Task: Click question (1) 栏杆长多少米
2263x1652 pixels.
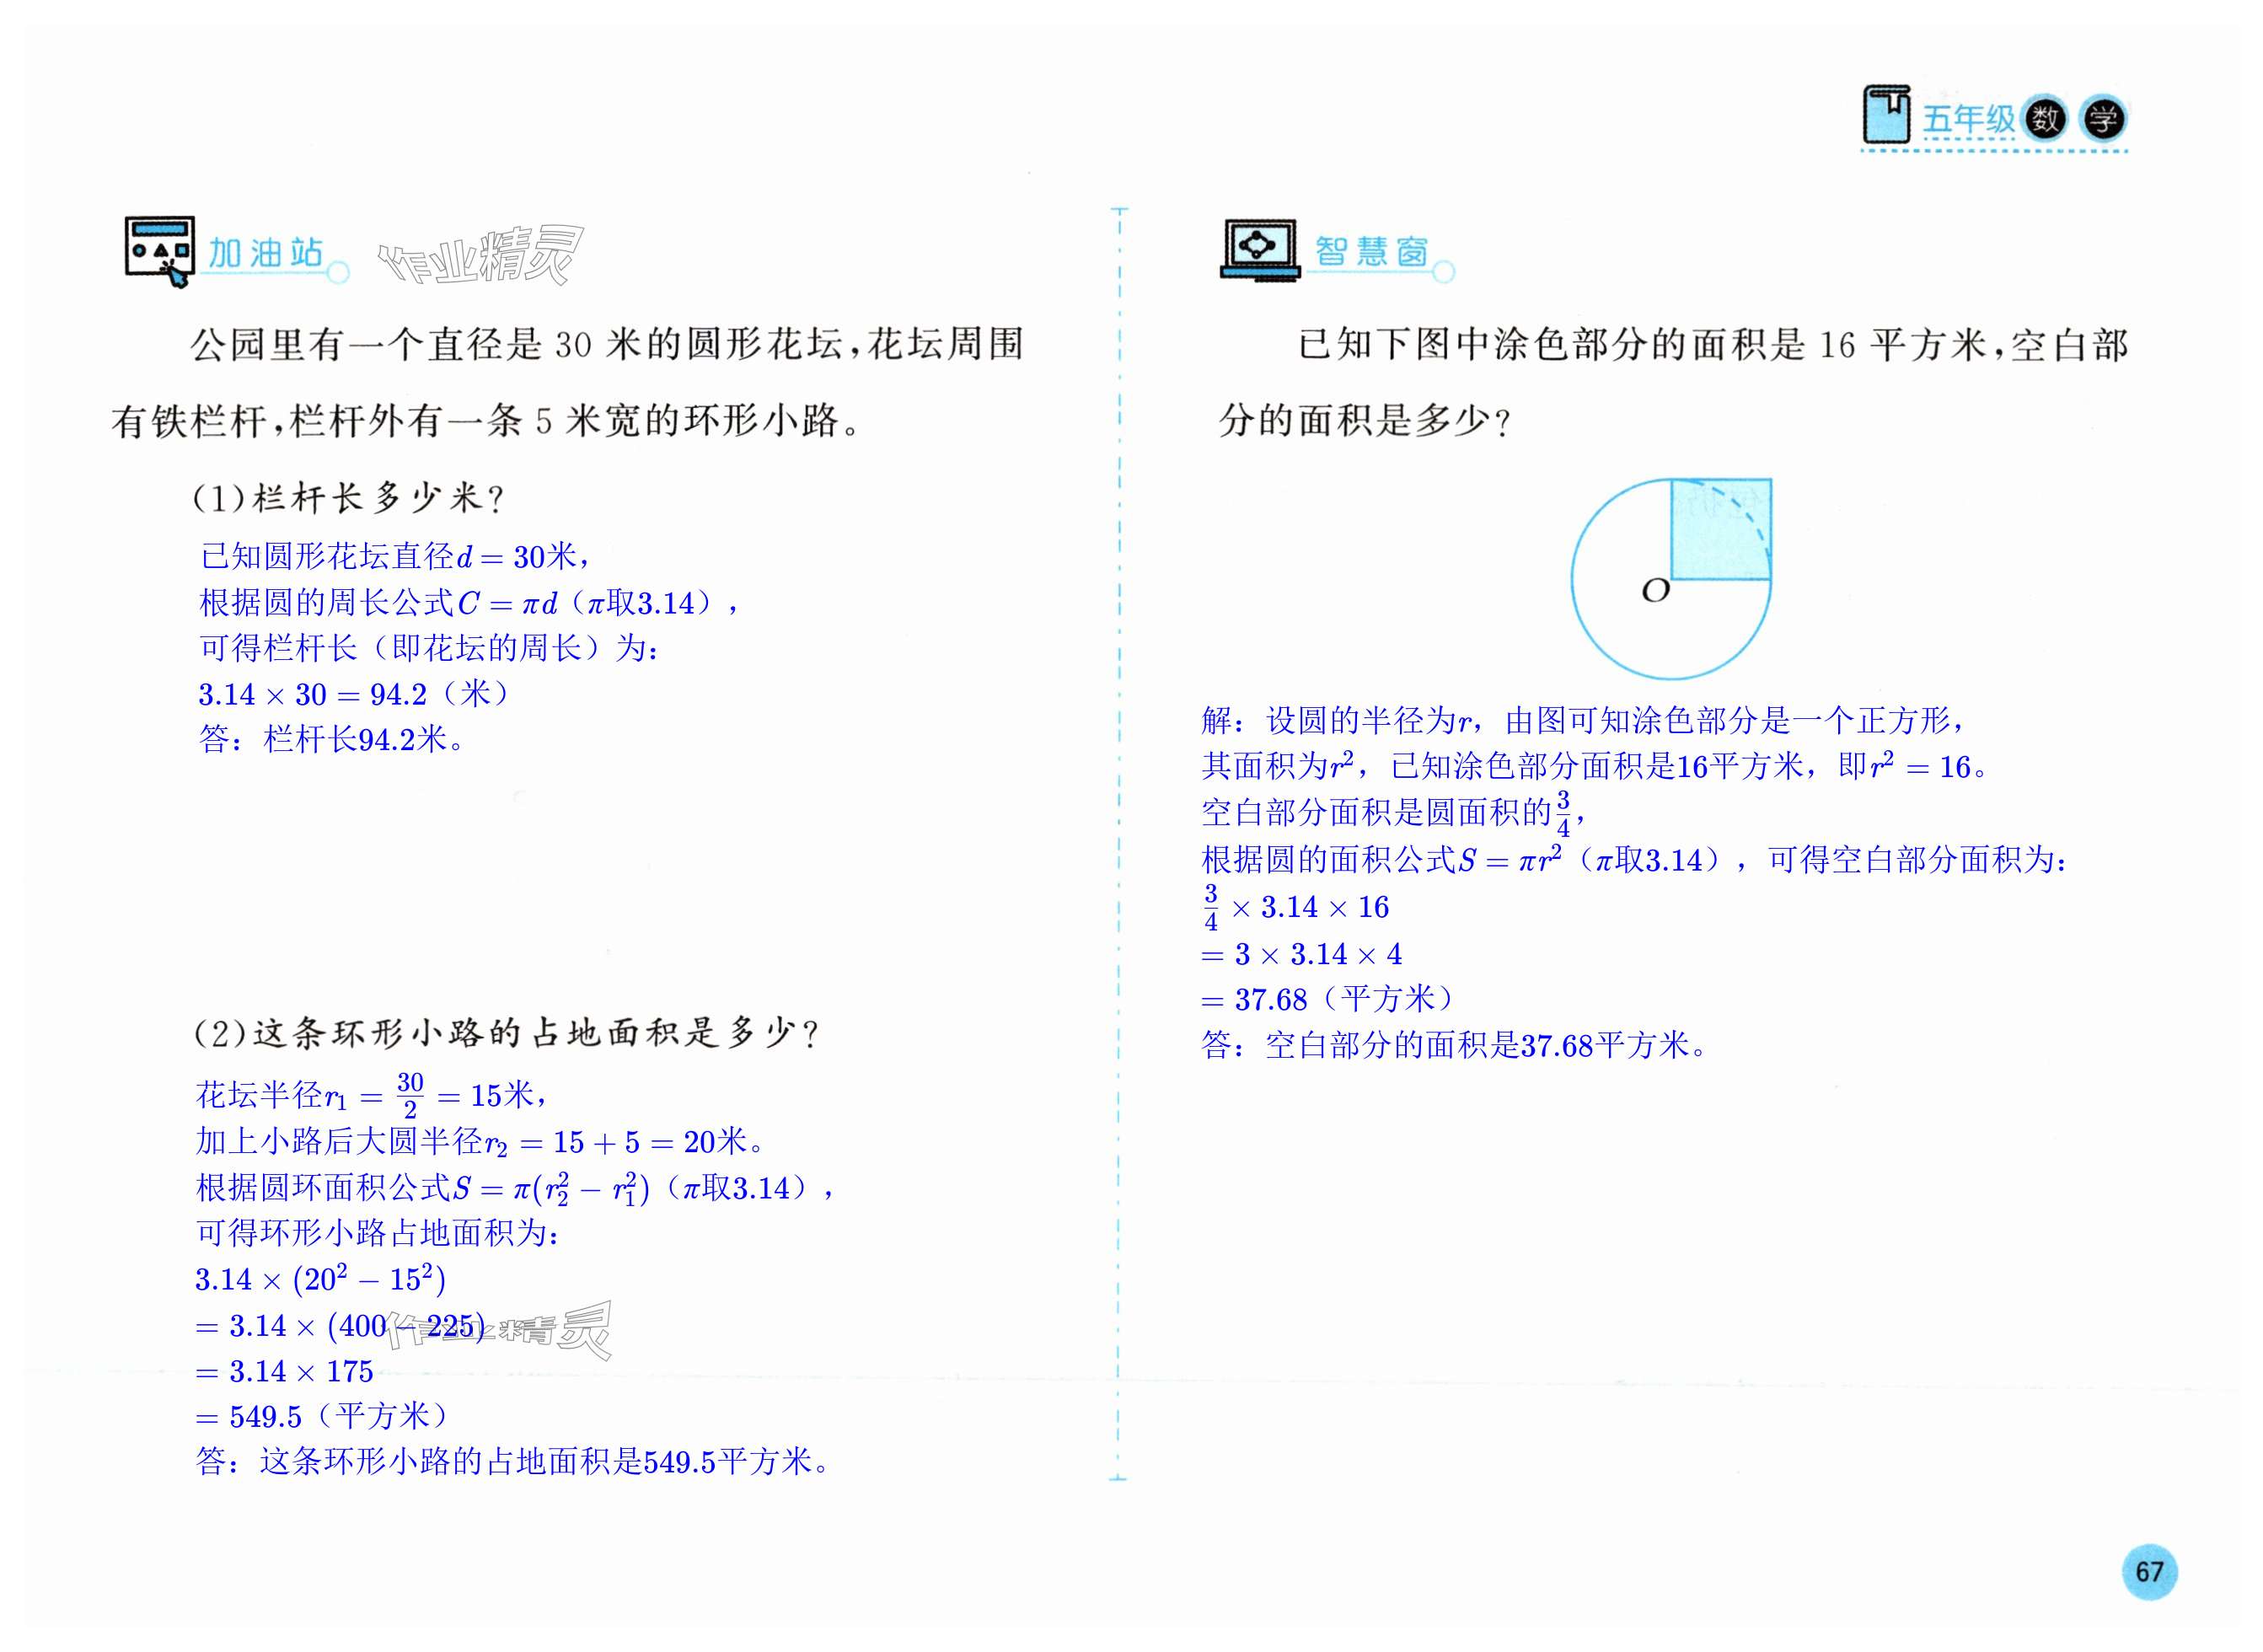Action: 348,497
